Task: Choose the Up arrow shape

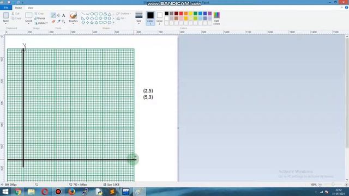Action: [x=110, y=18]
